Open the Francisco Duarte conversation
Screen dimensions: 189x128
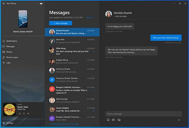[x=72, y=71]
